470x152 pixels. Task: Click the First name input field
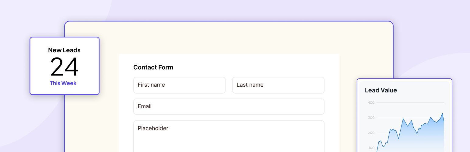[179, 85]
